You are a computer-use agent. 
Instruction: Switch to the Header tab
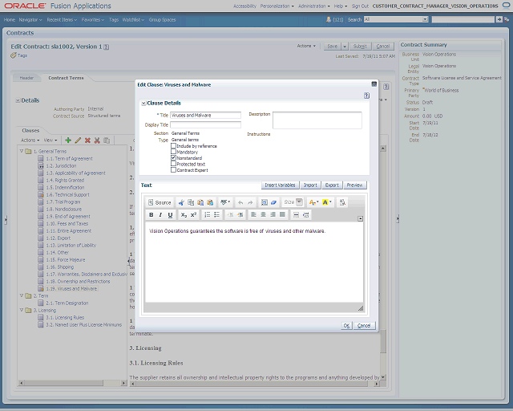pyautogui.click(x=26, y=78)
